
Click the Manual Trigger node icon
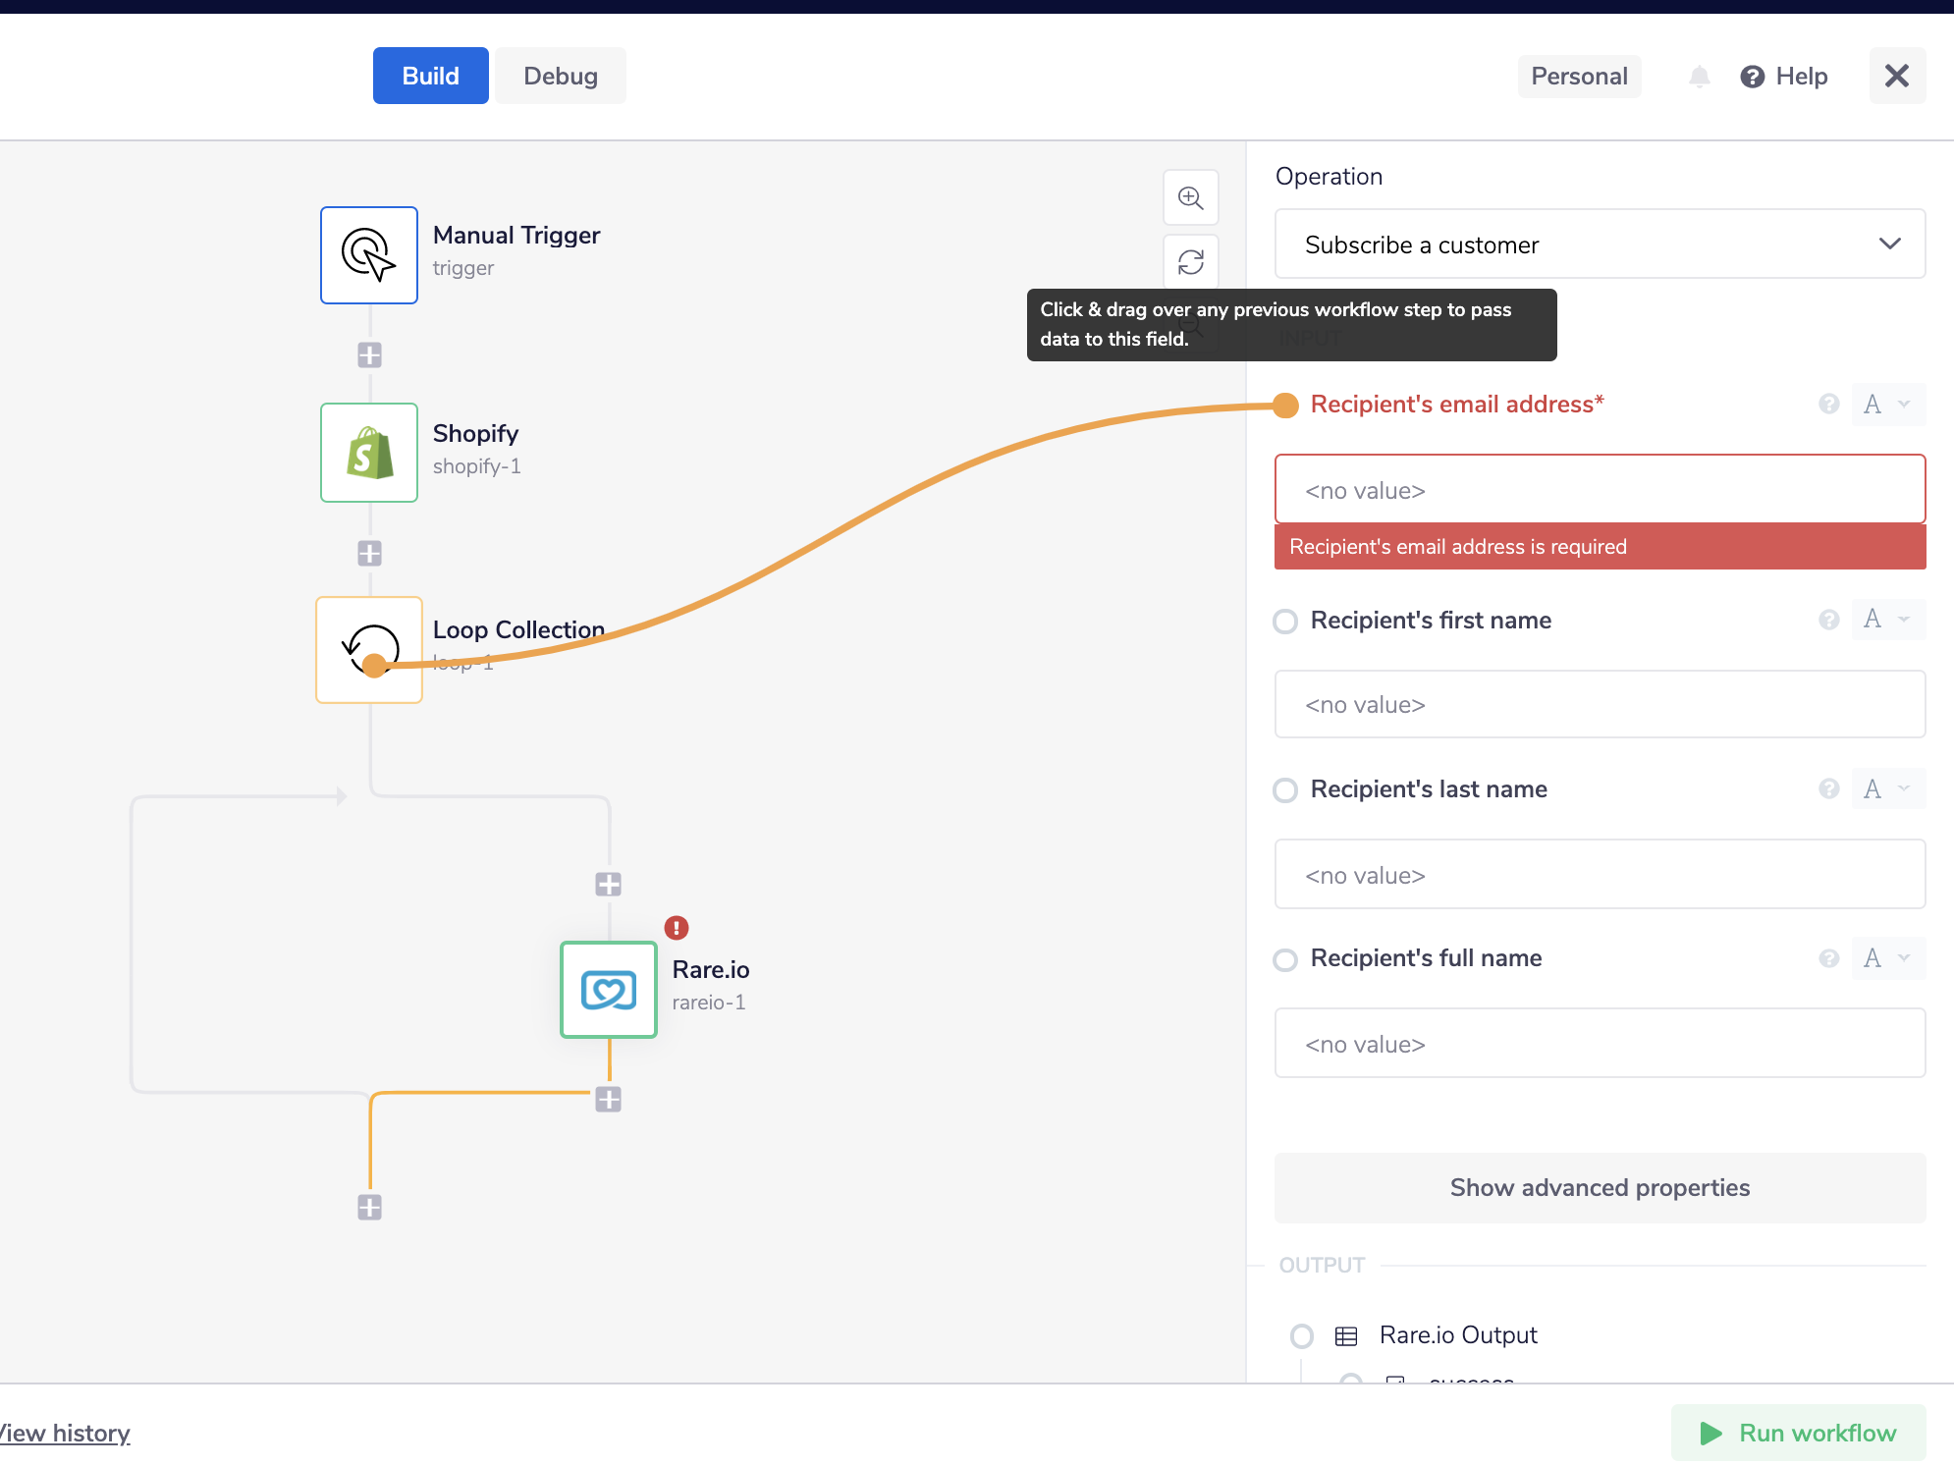pyautogui.click(x=368, y=255)
